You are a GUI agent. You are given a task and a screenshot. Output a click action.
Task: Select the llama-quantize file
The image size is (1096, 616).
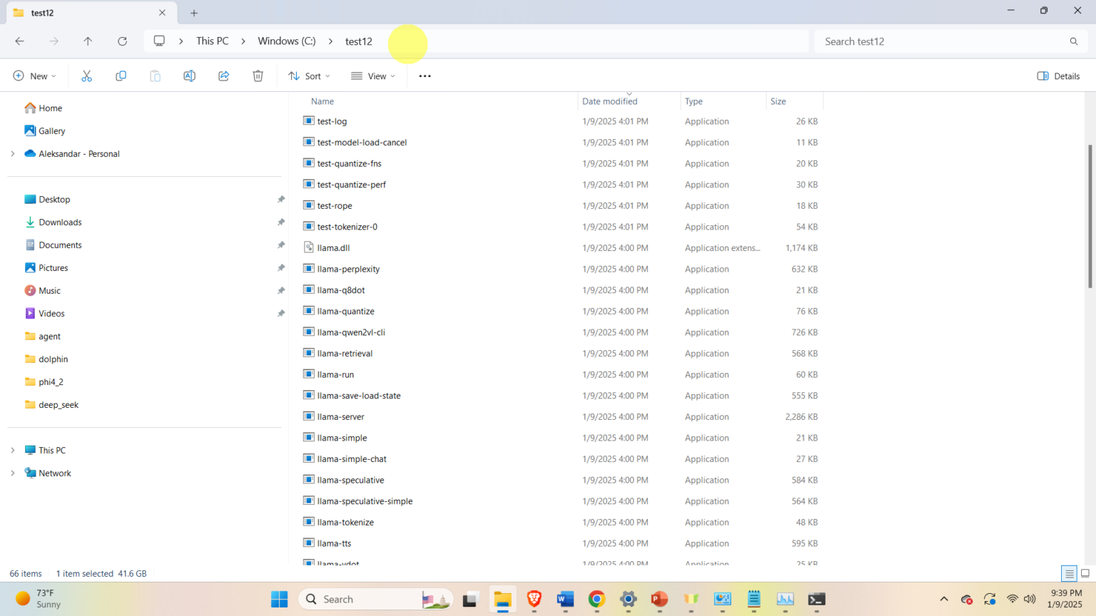point(345,312)
